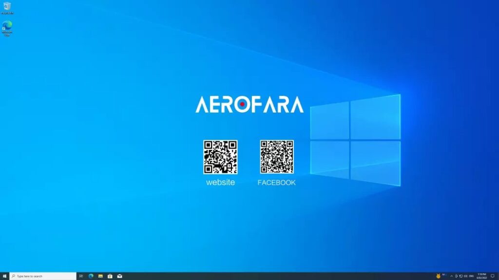Screen dimensions: 499x280
Task: Click the website QR code image
Action: pyautogui.click(x=220, y=157)
